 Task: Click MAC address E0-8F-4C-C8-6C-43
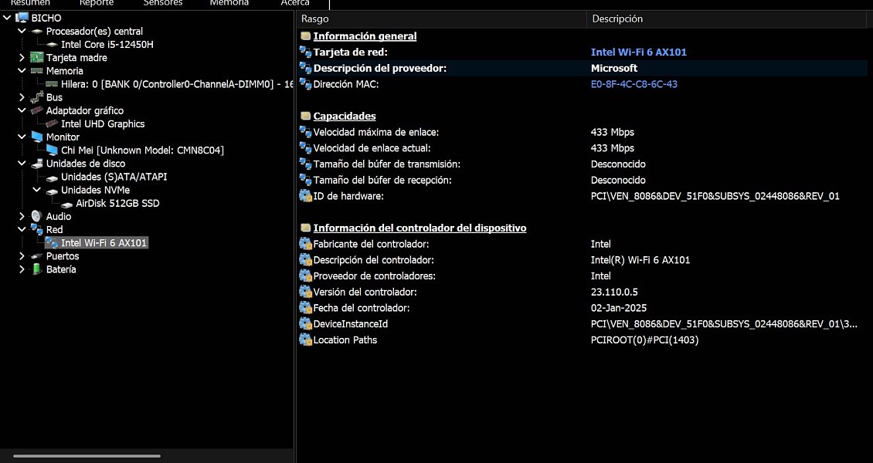[634, 84]
